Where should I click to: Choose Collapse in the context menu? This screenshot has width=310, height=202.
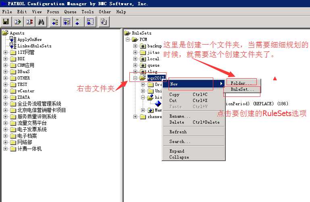(x=194, y=157)
